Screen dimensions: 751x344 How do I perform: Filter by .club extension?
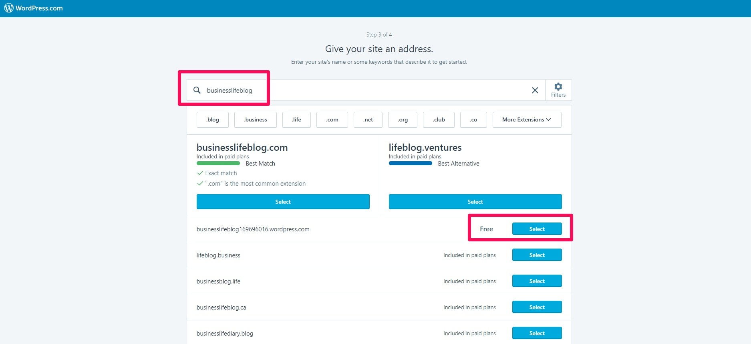pos(439,119)
